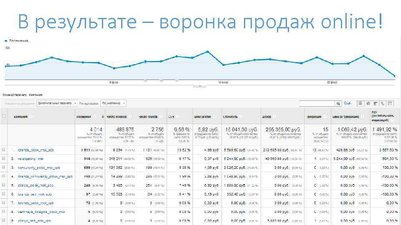This screenshot has width=401, height=225.
Task: Click the 8 февр date label on chart axis
Action: 114,82
